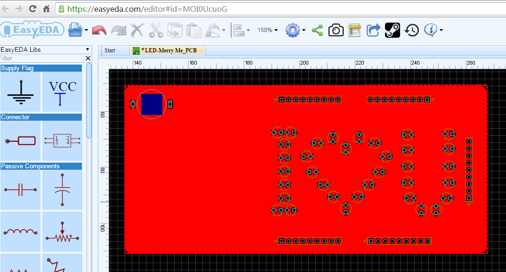506x272 pixels.
Task: Pick the capacitor symbol in Passive Components
Action: pyautogui.click(x=21, y=190)
